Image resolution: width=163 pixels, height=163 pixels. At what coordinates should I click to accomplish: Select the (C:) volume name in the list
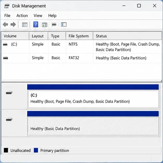pyautogui.click(x=14, y=44)
